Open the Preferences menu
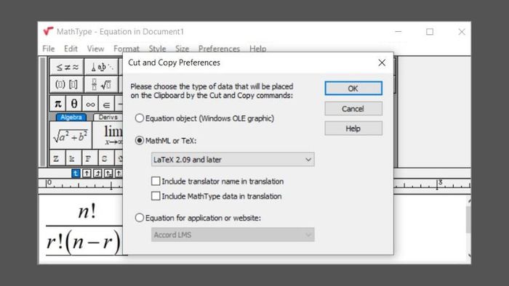 (x=219, y=49)
